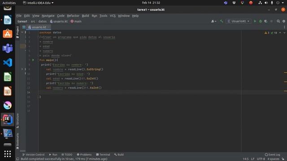Click usuario.kt in the navigation breadcrumb
The image size is (287, 161).
tap(59, 21)
